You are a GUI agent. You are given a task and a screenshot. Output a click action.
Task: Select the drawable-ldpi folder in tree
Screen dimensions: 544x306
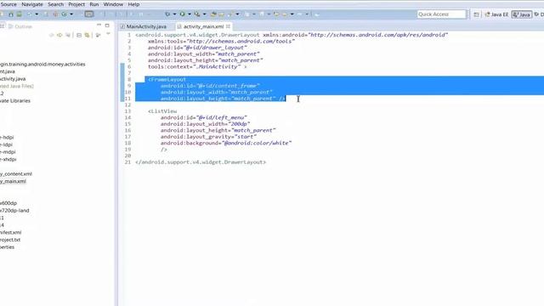tap(6, 144)
